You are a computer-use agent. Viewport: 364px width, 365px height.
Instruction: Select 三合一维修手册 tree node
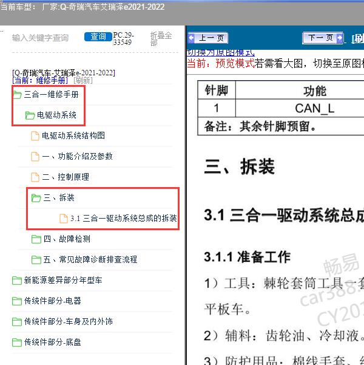(x=52, y=95)
